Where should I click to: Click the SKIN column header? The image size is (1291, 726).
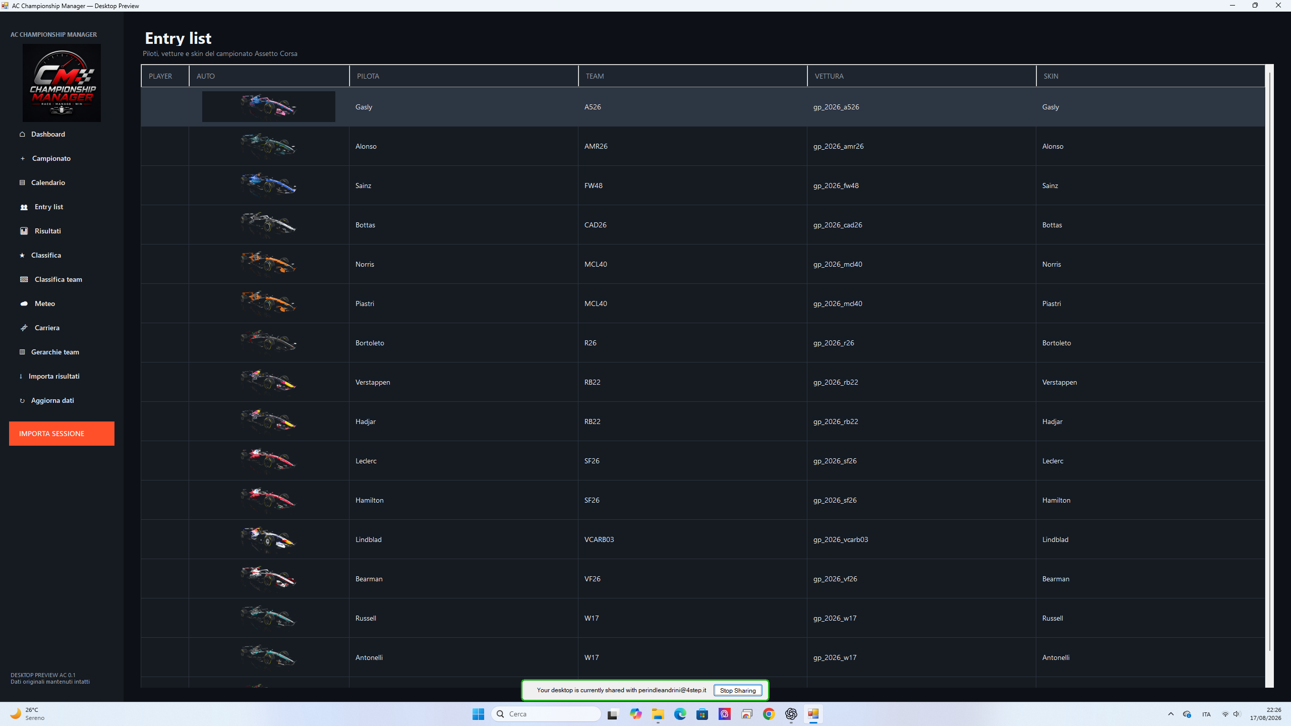click(x=1150, y=76)
